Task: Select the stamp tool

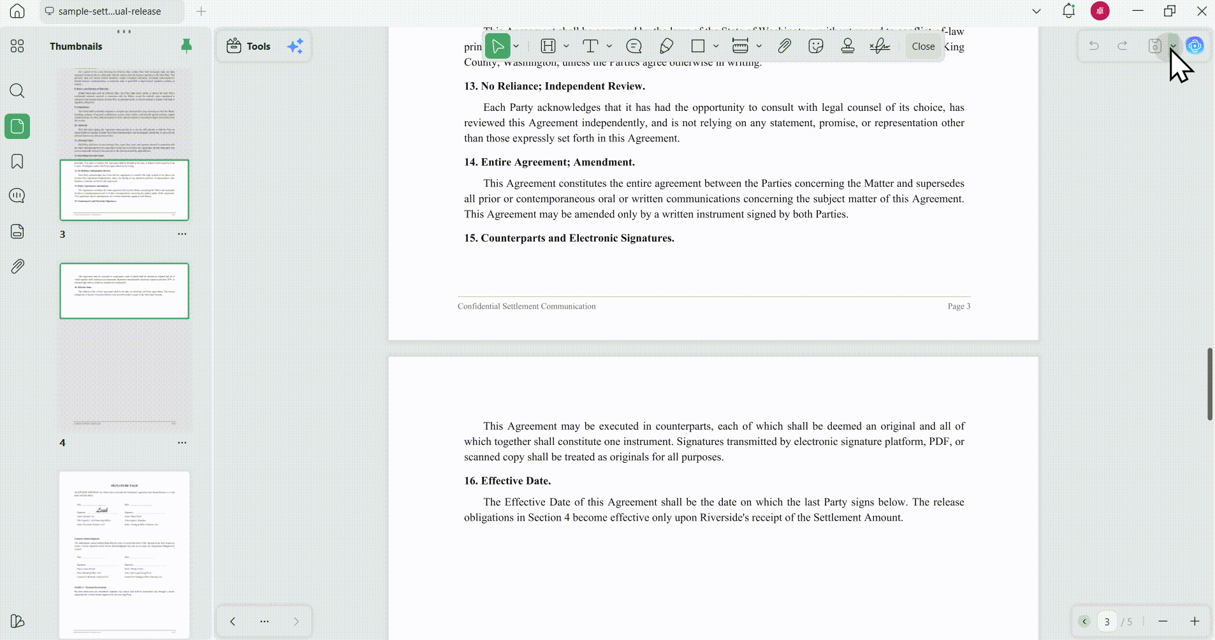Action: click(x=848, y=46)
